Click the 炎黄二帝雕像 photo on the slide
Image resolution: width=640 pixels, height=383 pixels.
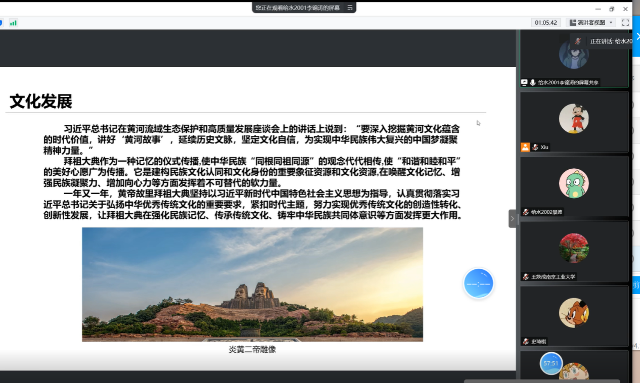(252, 284)
